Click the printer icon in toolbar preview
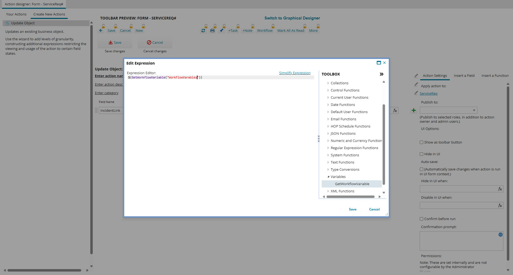Image resolution: width=513 pixels, height=275 pixels. [x=212, y=31]
